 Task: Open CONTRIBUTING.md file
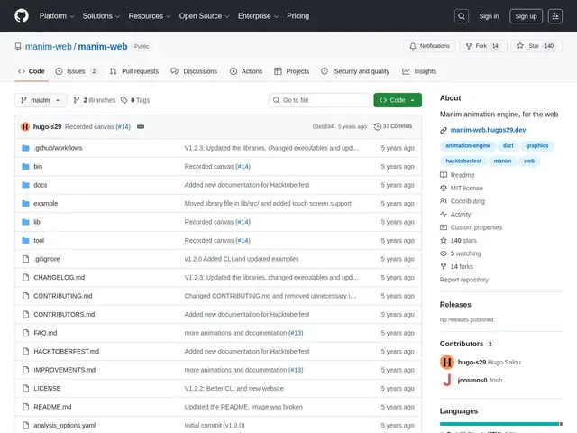(63, 296)
